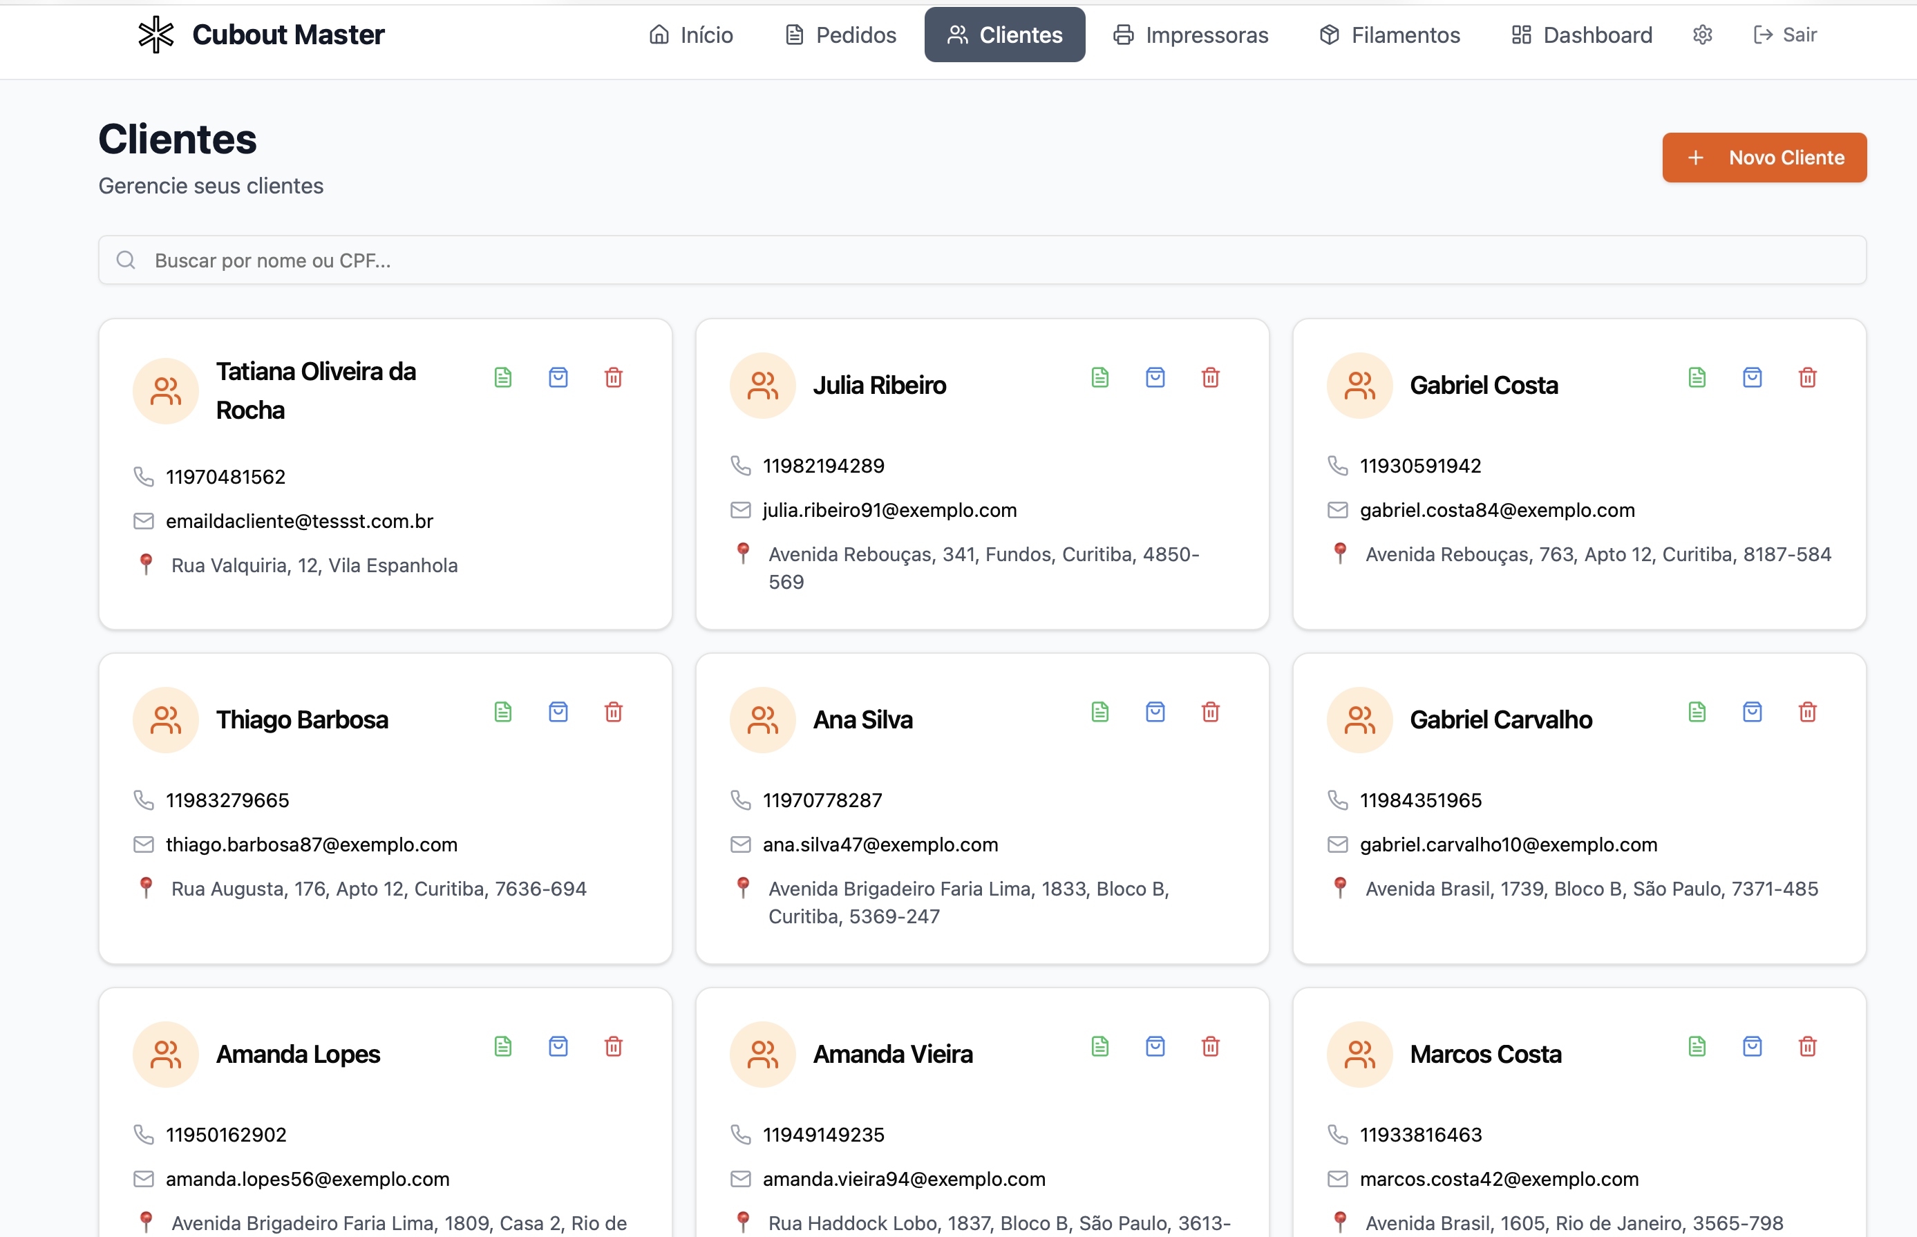Click avatar icon of Thiago Barbosa
The width and height of the screenshot is (1917, 1237).
click(165, 719)
